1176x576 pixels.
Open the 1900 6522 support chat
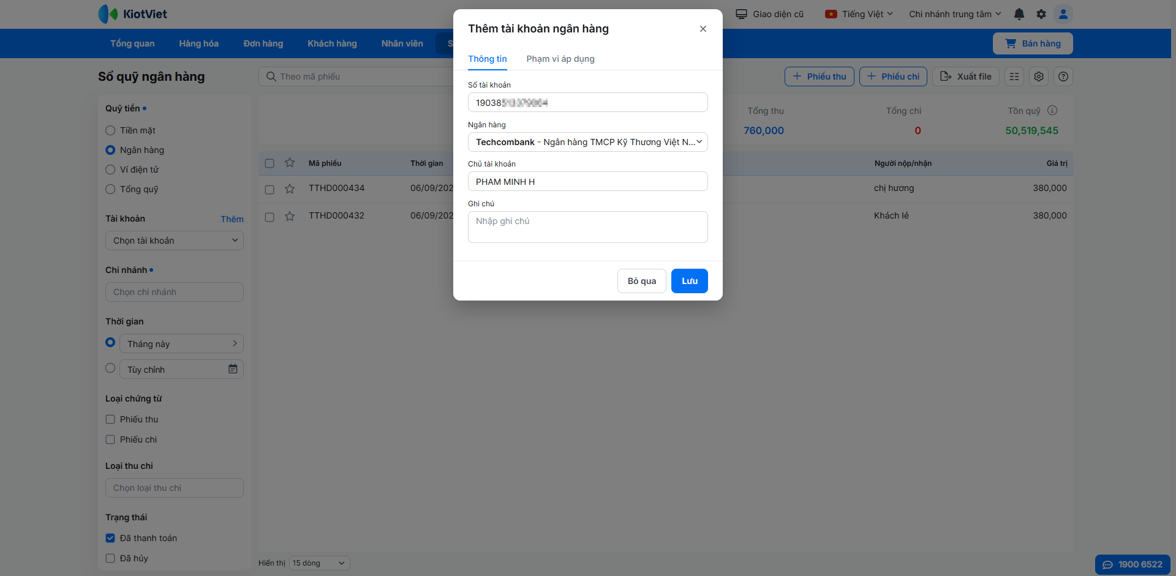[x=1133, y=564]
